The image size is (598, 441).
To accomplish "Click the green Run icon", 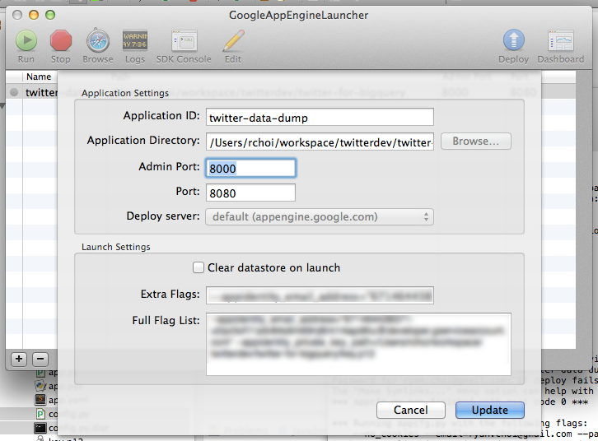I will tap(26, 40).
